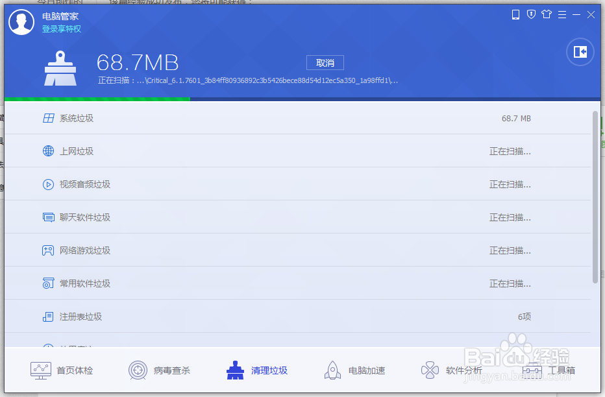Click the 聊天软件垃圾 chat icon
The height and width of the screenshot is (397, 605).
[48, 217]
